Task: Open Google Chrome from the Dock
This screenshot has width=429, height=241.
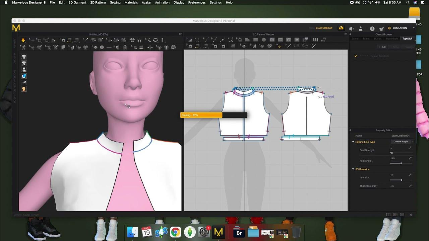Action: click(175, 232)
